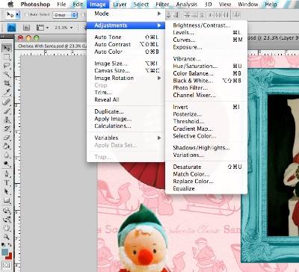Select the 3D Orbit tool
Image resolution: width=299 pixels, height=272 pixels.
[7, 219]
